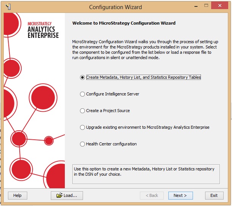Exit the Configuration Wizard

point(214,195)
